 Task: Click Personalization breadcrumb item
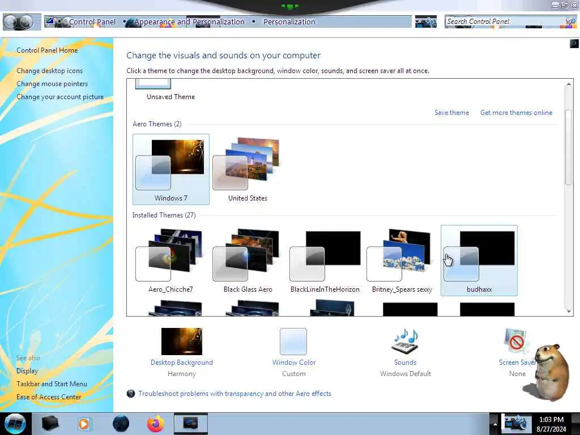tap(289, 22)
